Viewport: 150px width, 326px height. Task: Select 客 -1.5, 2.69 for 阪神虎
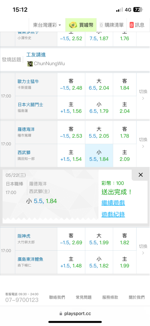71,239
